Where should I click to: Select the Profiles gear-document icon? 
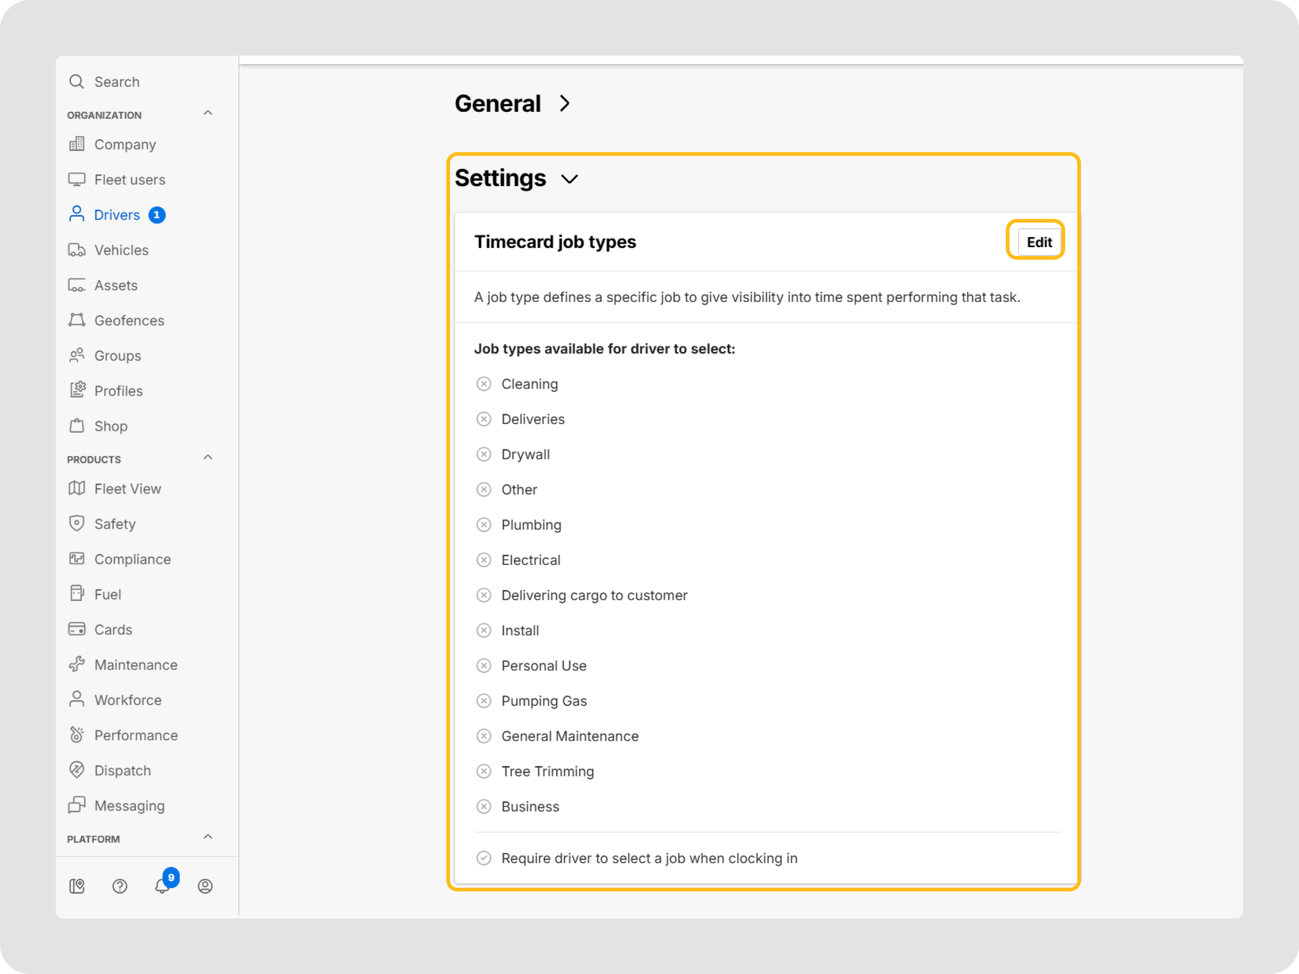(77, 390)
